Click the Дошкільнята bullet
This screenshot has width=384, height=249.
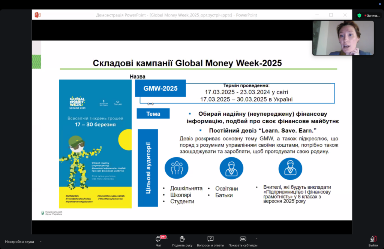186,188
